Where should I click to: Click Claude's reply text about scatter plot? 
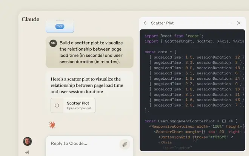tap(87, 85)
